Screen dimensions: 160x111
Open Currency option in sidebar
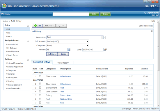click(x=11, y=74)
